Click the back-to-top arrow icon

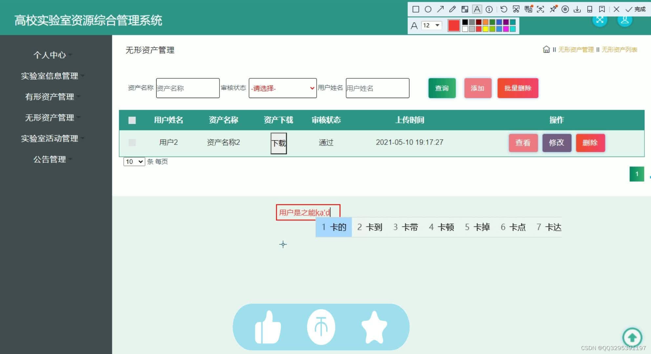click(632, 337)
